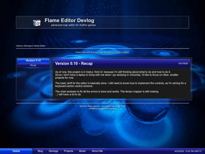Click the CET abbreviation link
The width and height of the screenshot is (205, 154).
[x=118, y=52]
